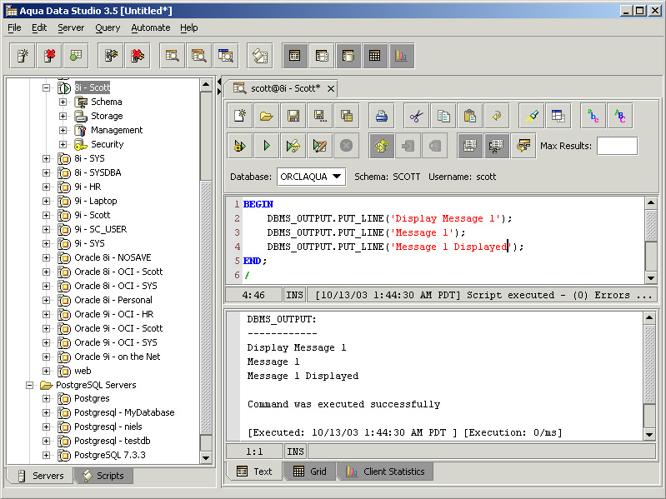Open the first Query Analyzer magnifier icon
Image resolution: width=666 pixels, height=499 pixels.
pyautogui.click(x=173, y=56)
